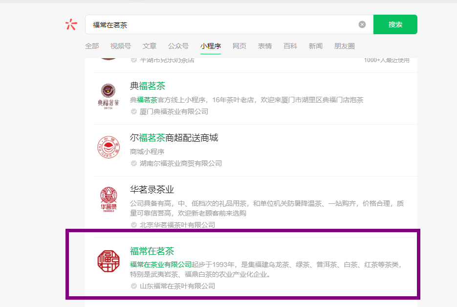Switch to the 百科 tab

[290, 46]
